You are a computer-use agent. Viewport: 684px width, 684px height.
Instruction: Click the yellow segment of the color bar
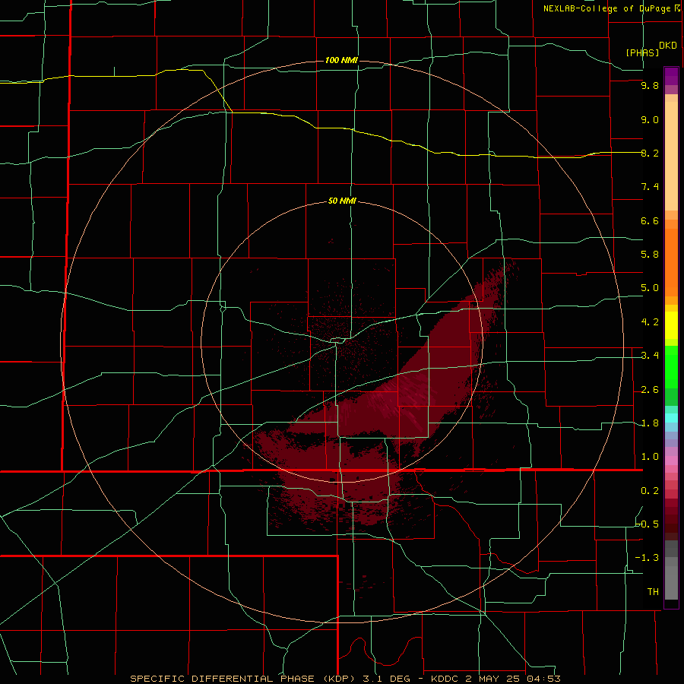pyautogui.click(x=671, y=325)
